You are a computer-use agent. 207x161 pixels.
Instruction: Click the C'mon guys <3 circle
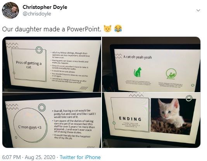click(x=30, y=125)
